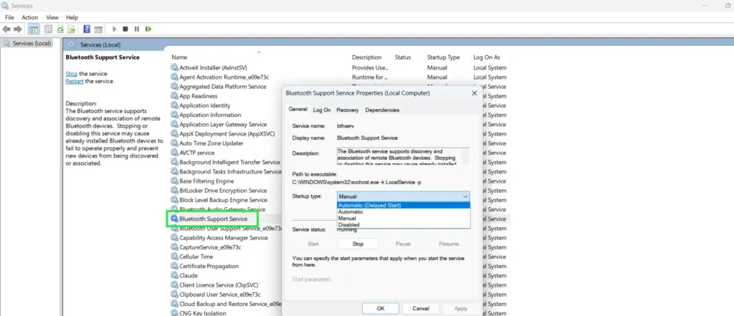Sort by the Log On As column header

[x=487, y=57]
